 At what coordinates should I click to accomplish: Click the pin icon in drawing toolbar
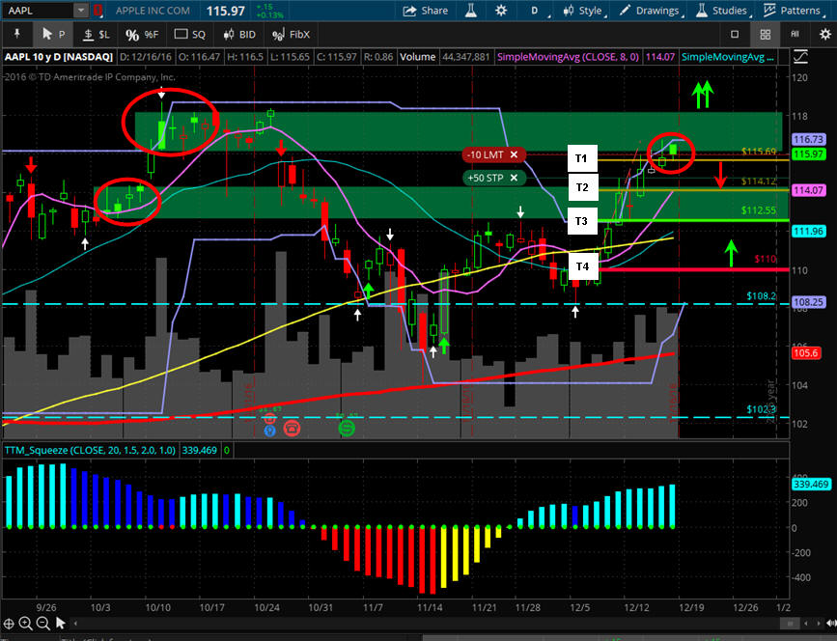tap(17, 34)
